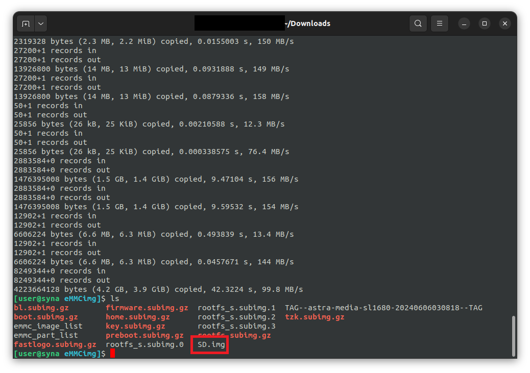This screenshot has width=530, height=373.
Task: Open a new terminal tab
Action: (26, 23)
